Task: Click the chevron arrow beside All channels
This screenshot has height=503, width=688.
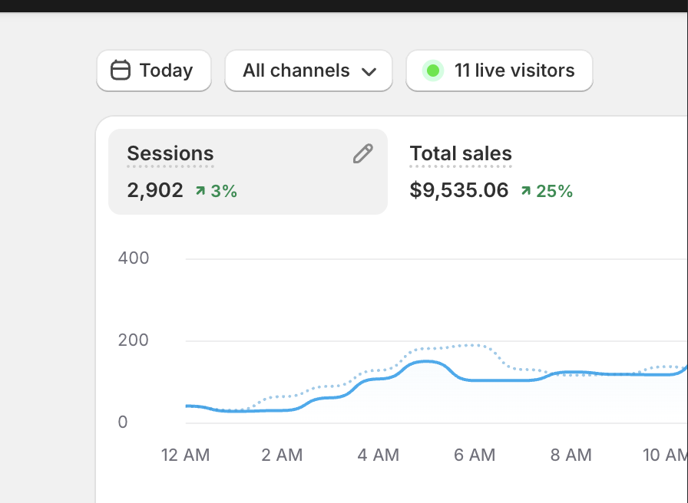Action: coord(369,71)
